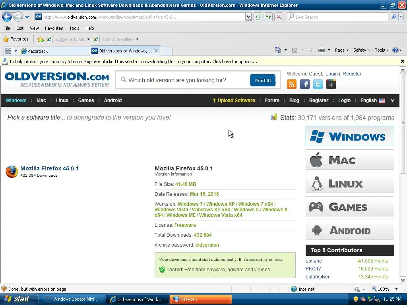The width and height of the screenshot is (407, 305).
Task: Open the View menu
Action: 34,28
